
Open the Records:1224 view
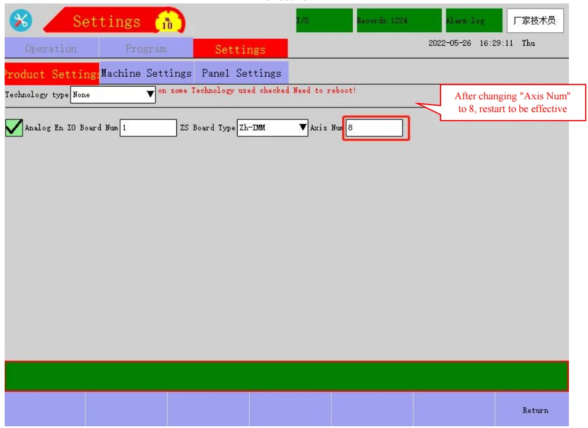click(x=398, y=21)
